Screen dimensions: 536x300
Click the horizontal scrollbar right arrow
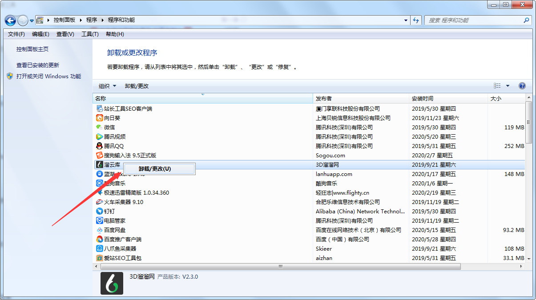coord(521,266)
